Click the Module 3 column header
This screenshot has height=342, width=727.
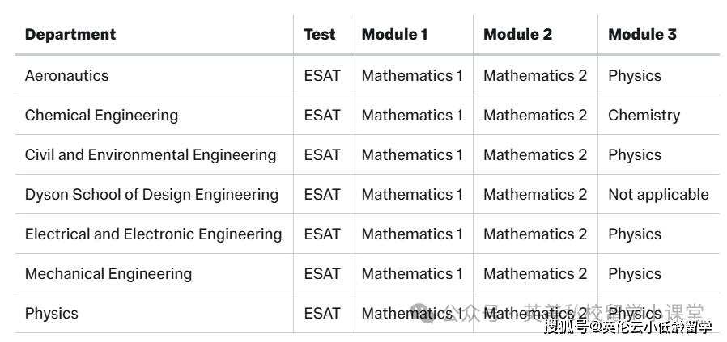[642, 34]
